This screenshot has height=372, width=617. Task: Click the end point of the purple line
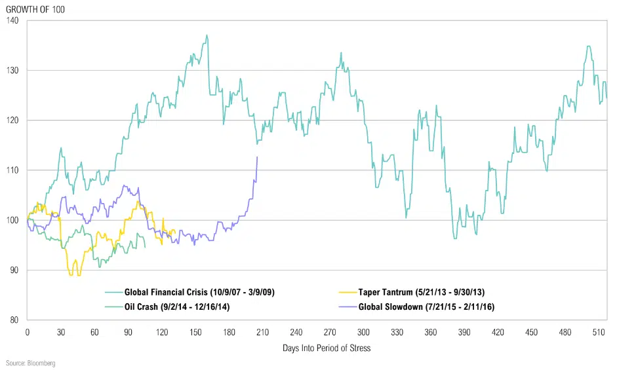click(257, 157)
